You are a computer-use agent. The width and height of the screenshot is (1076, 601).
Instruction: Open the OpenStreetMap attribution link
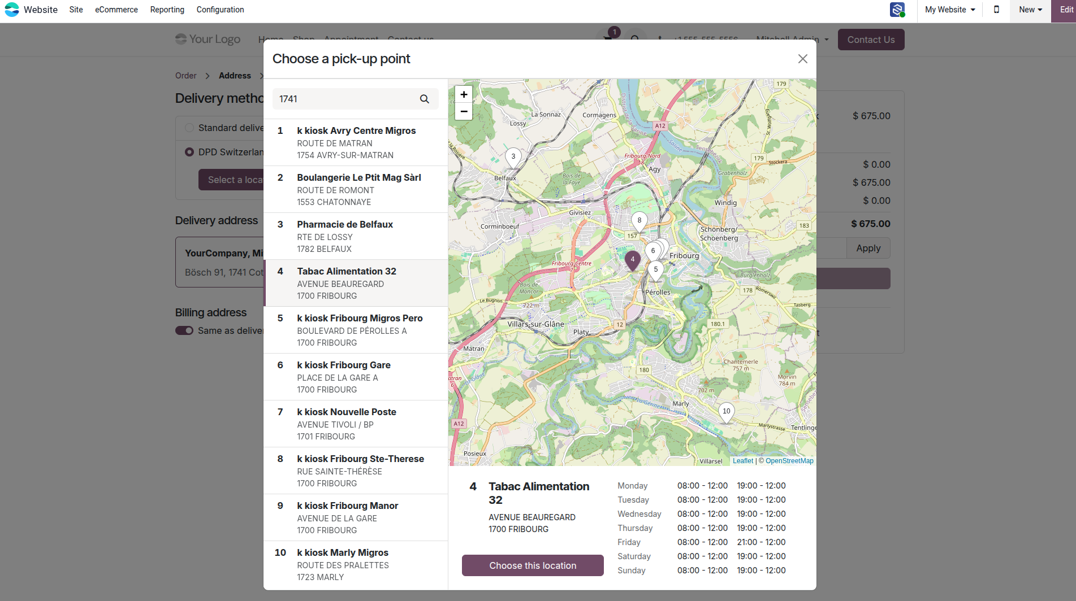coord(789,461)
